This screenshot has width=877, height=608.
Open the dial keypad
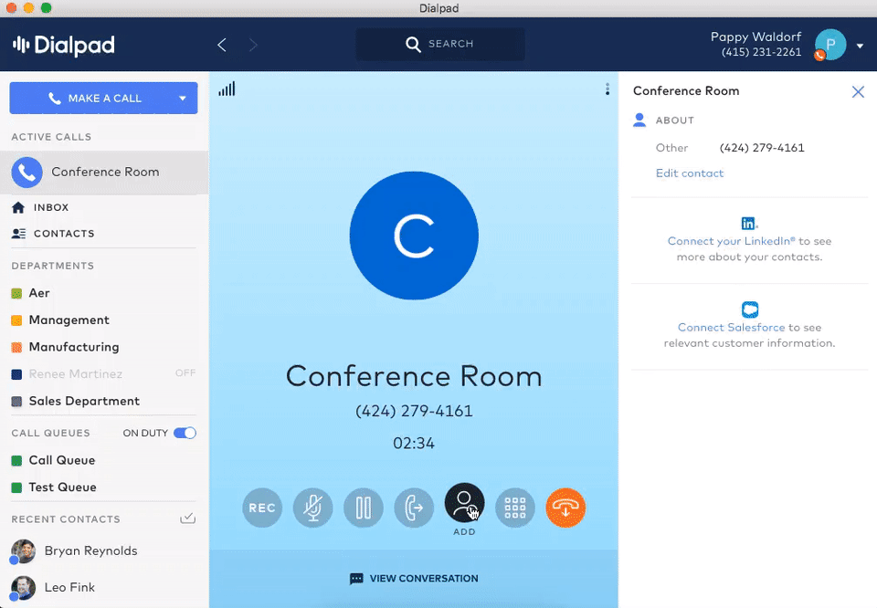click(x=515, y=508)
